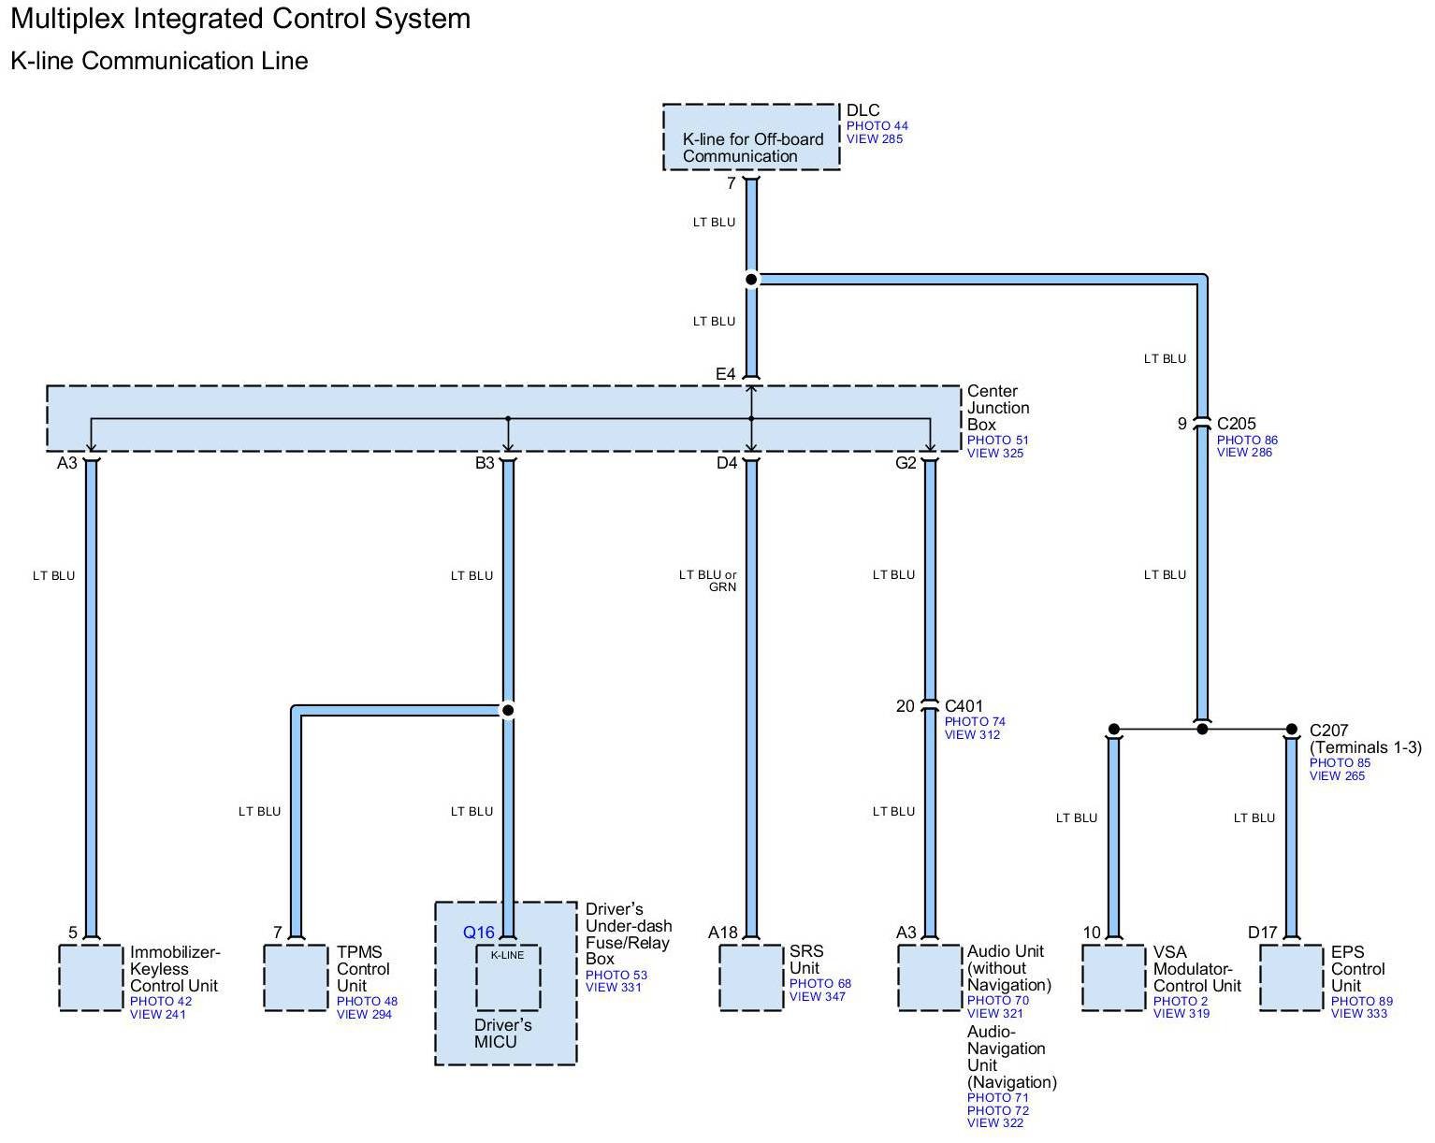Select the K-line for Off-board Communication box
1435x1143 pixels.
point(751,137)
